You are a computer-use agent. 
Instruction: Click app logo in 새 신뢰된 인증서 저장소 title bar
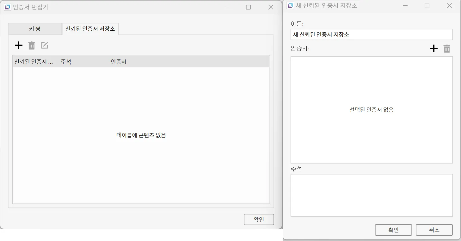(x=290, y=6)
